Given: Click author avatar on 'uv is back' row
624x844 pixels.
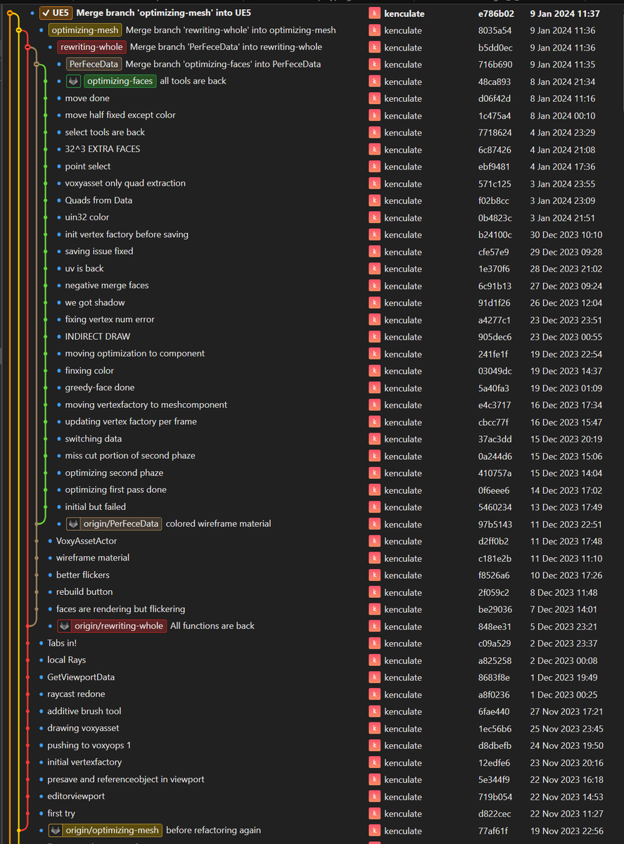Looking at the screenshot, I should [x=374, y=269].
